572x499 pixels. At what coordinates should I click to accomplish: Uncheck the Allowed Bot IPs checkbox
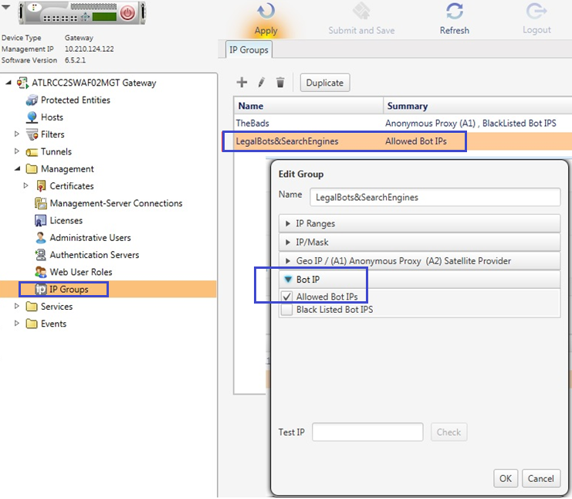coord(286,297)
